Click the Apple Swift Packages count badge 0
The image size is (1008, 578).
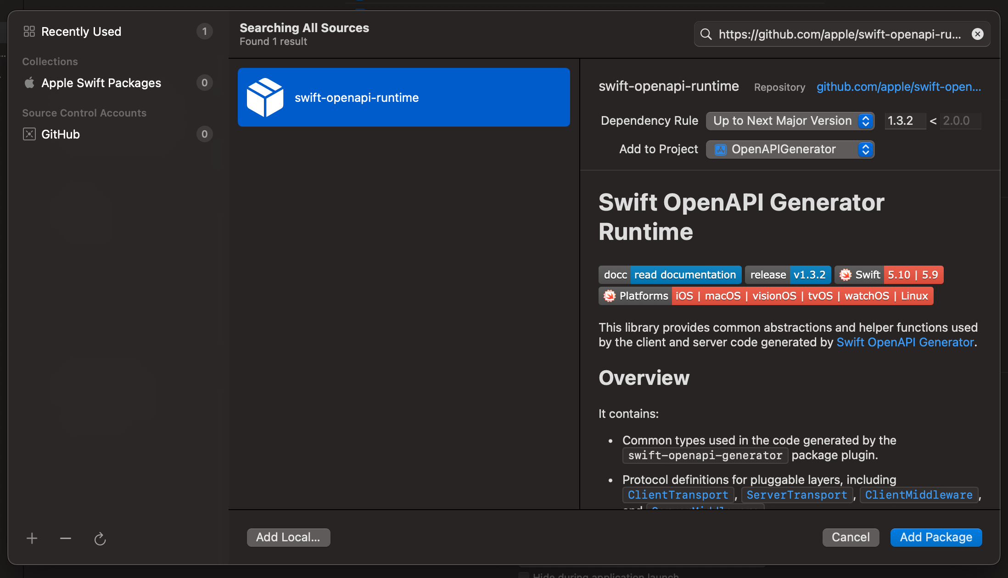pyautogui.click(x=205, y=83)
